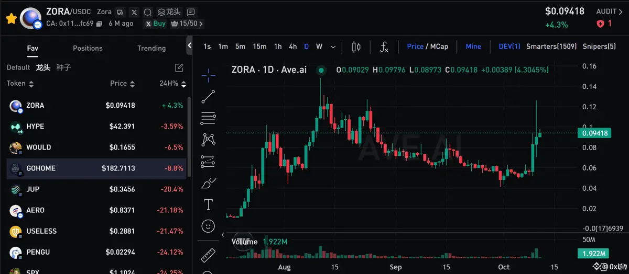Screen dimensions: 629x274
Task: Select WOULD token row
Action: coord(96,147)
